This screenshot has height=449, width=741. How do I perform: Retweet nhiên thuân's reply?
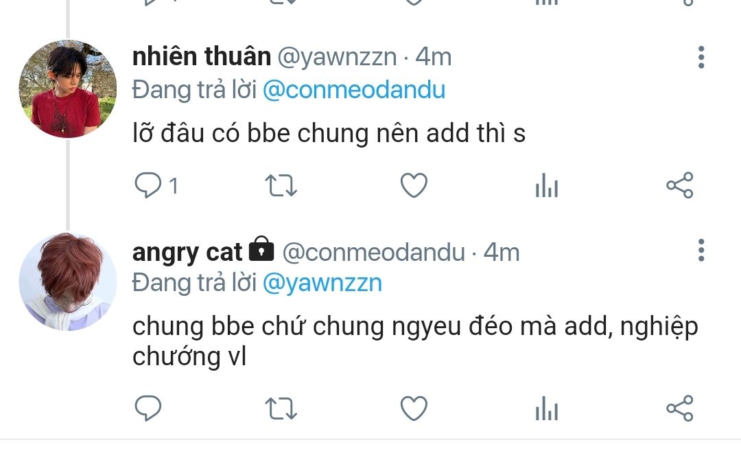281,185
